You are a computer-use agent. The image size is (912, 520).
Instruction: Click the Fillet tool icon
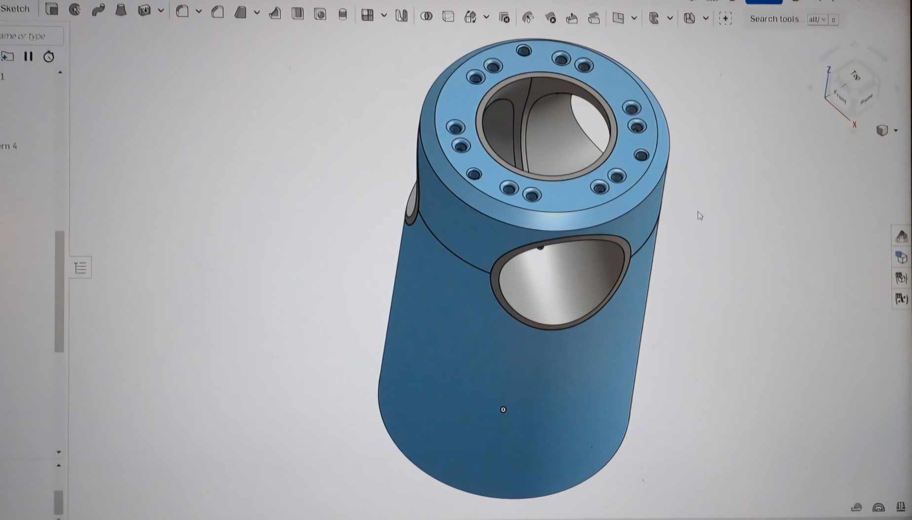tap(182, 11)
